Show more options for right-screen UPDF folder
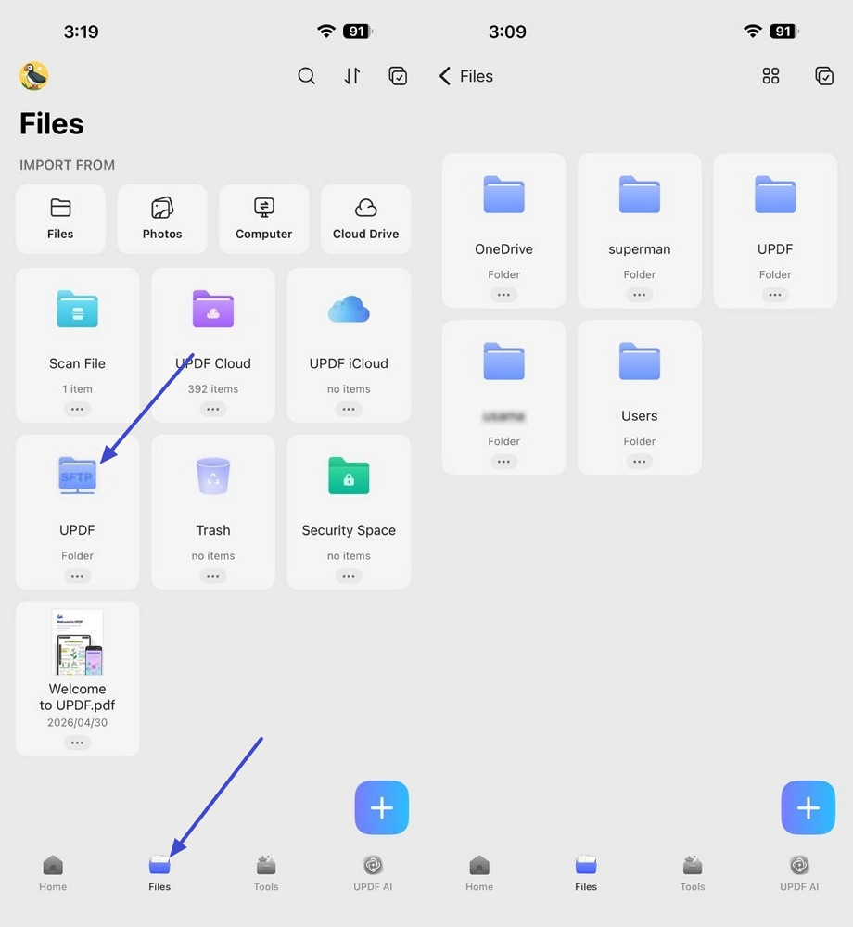This screenshot has width=853, height=927. click(x=775, y=295)
